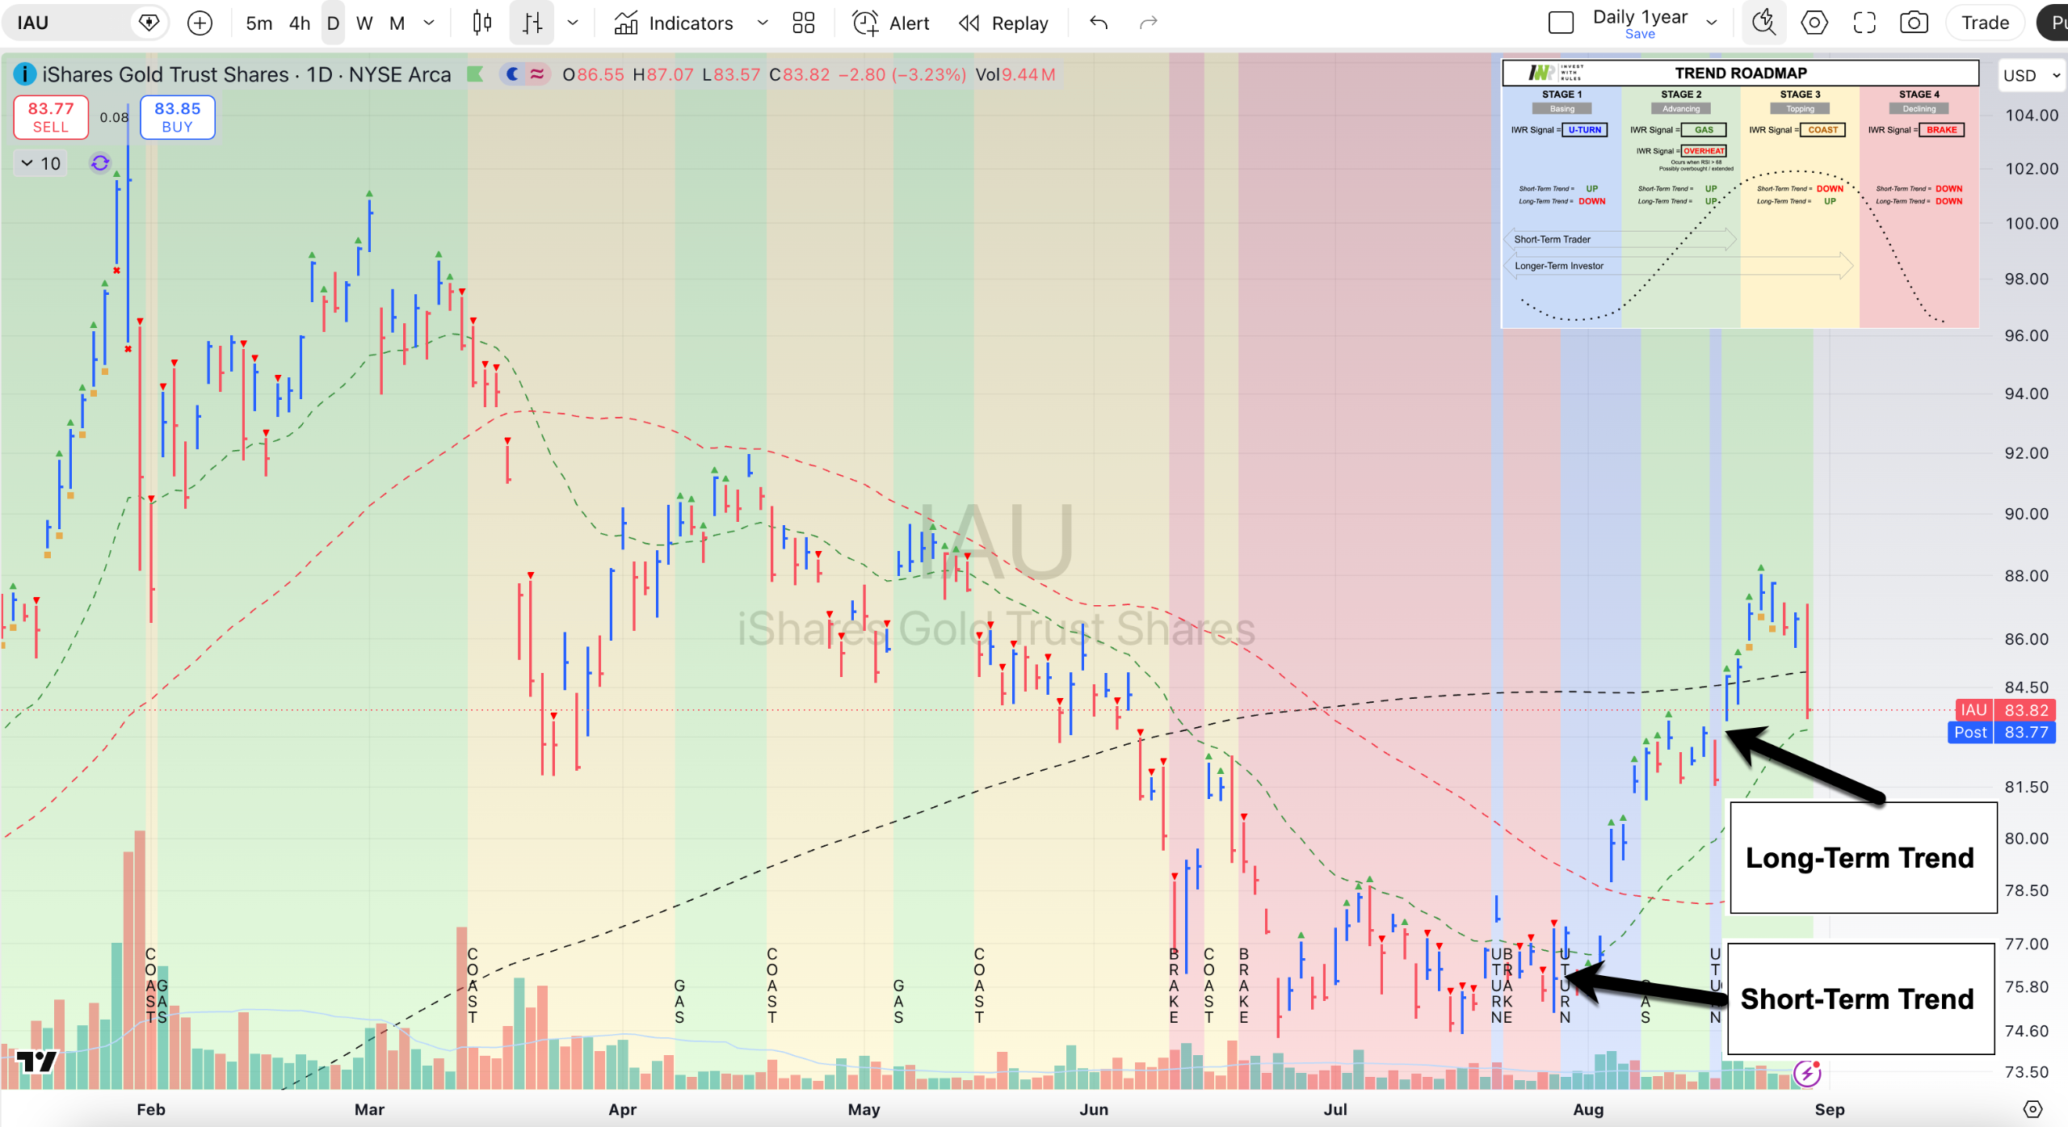Click the 83.85 BUY button

[178, 117]
